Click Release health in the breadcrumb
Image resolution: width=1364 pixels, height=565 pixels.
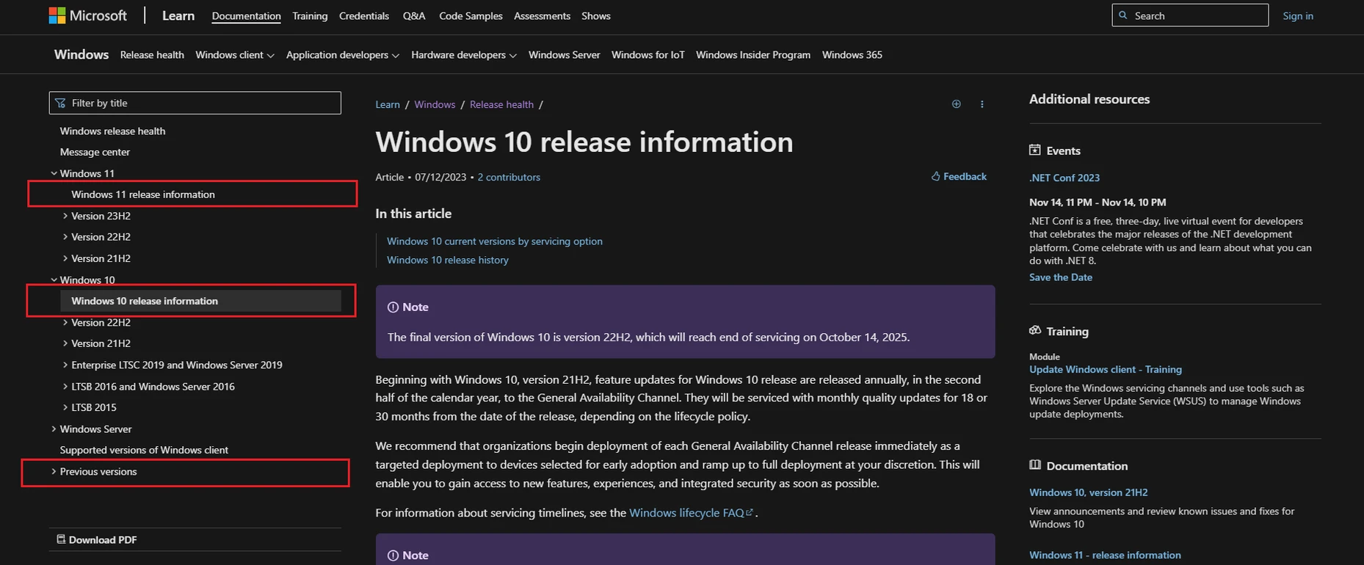(501, 104)
